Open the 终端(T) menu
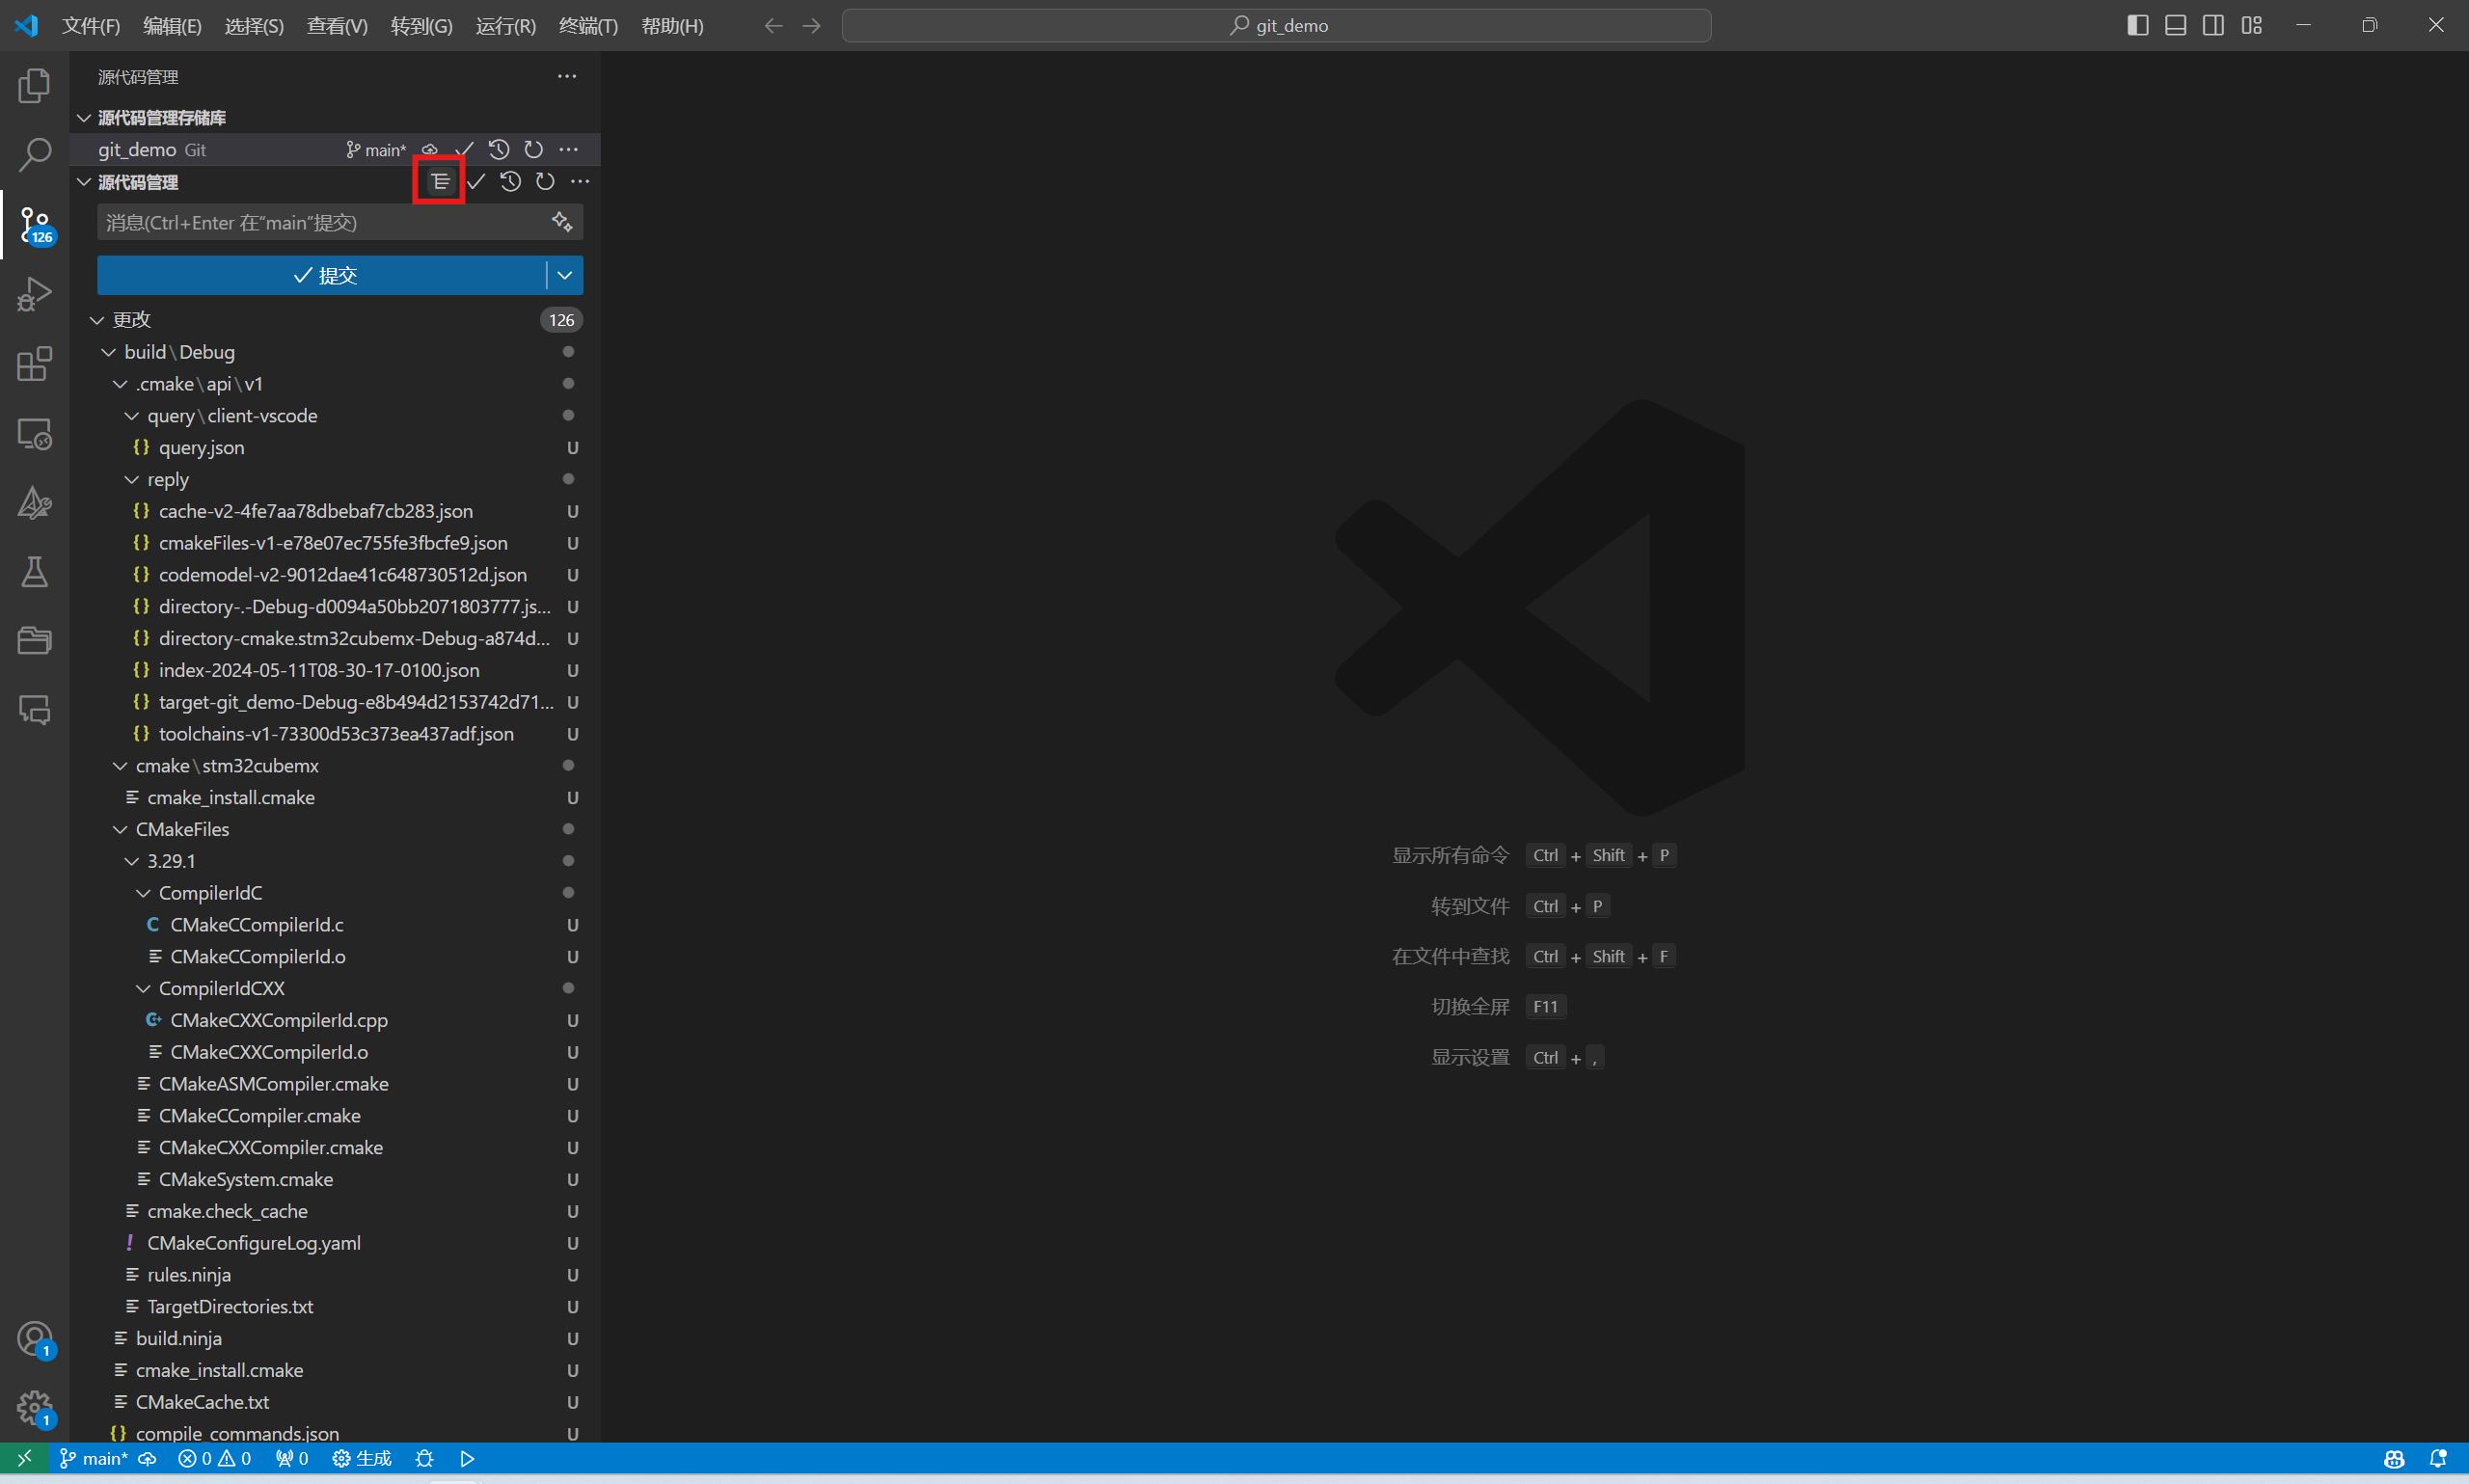Image resolution: width=2469 pixels, height=1484 pixels. (588, 26)
